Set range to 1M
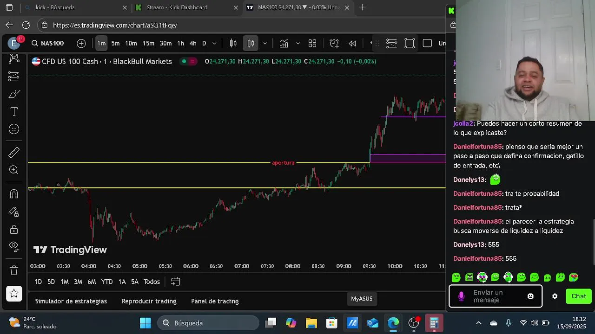The width and height of the screenshot is (595, 334). click(x=65, y=282)
